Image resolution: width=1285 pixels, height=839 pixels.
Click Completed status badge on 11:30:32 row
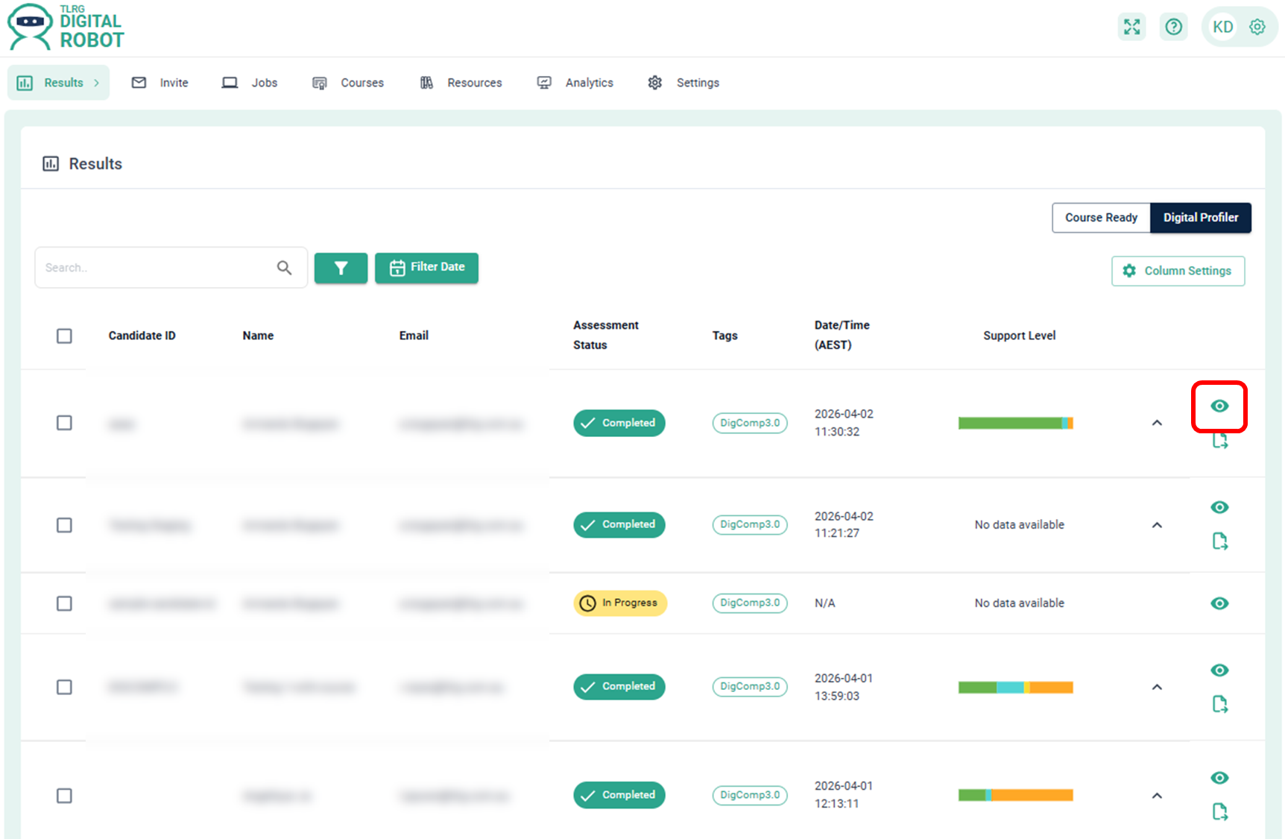(619, 423)
